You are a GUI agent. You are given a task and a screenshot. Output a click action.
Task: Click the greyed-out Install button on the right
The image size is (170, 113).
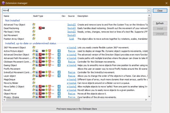click(x=160, y=29)
